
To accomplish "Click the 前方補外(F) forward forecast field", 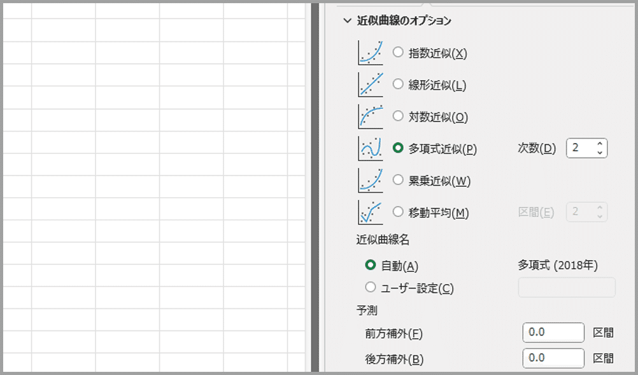I will [553, 332].
